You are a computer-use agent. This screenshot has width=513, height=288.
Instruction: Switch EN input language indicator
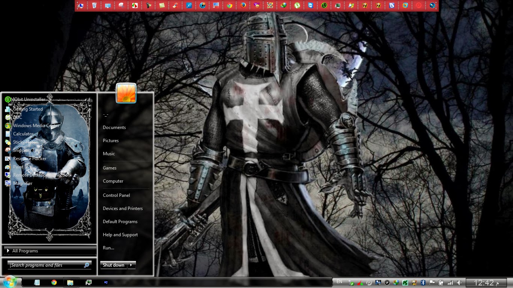(x=339, y=282)
